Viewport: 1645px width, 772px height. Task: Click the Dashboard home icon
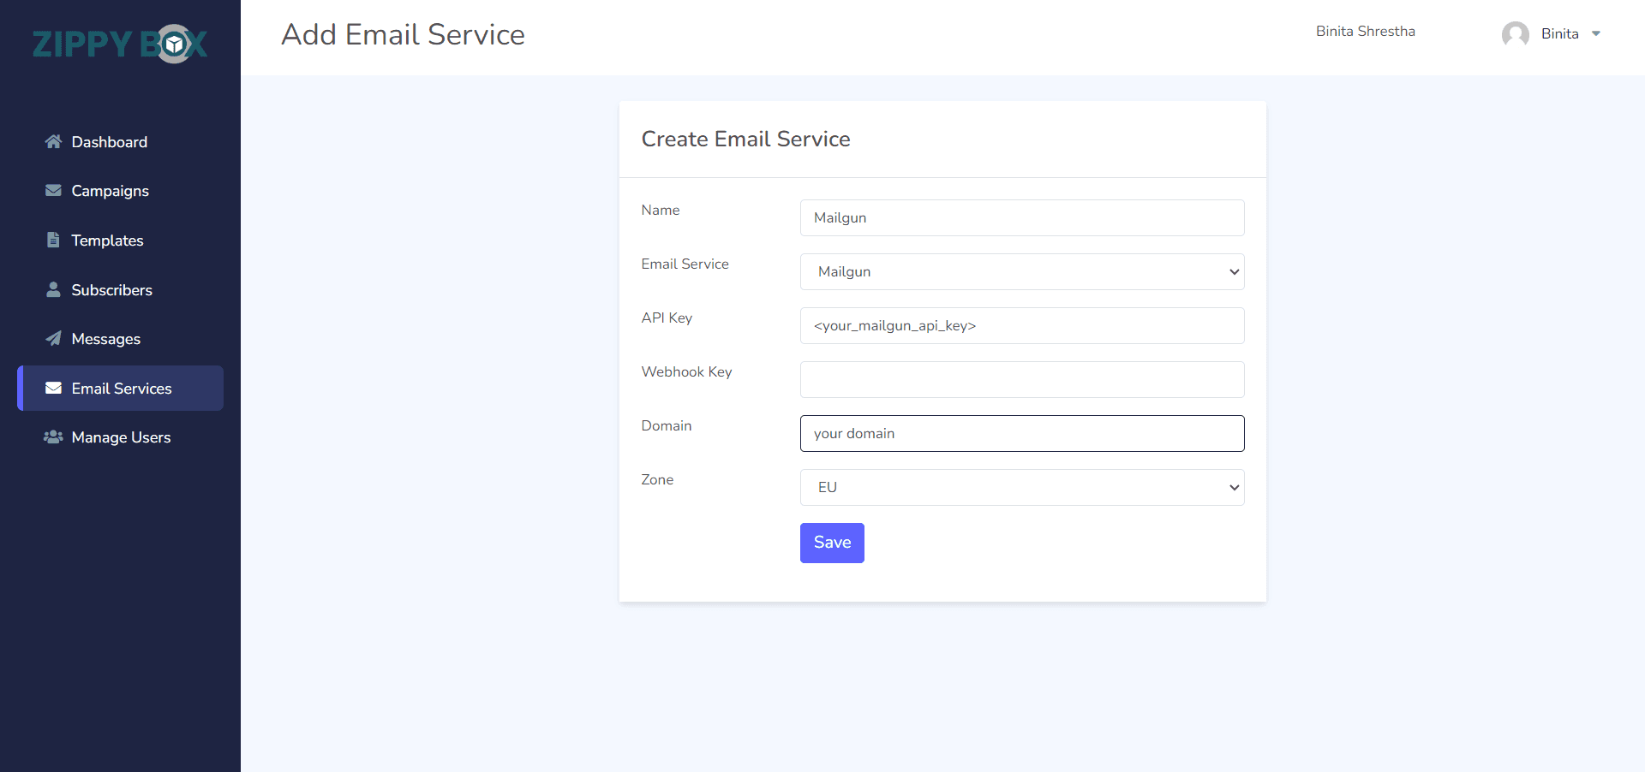[x=53, y=141]
